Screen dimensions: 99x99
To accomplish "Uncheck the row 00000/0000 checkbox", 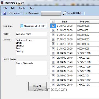I will 53,26.
